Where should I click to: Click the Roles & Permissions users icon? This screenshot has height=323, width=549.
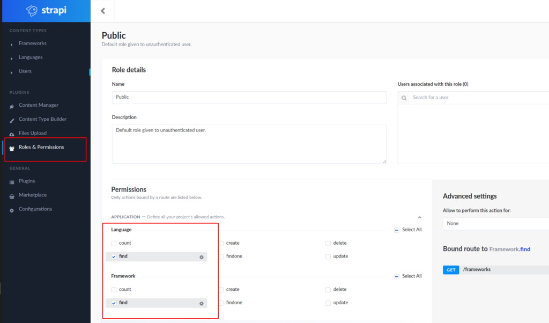coord(12,149)
